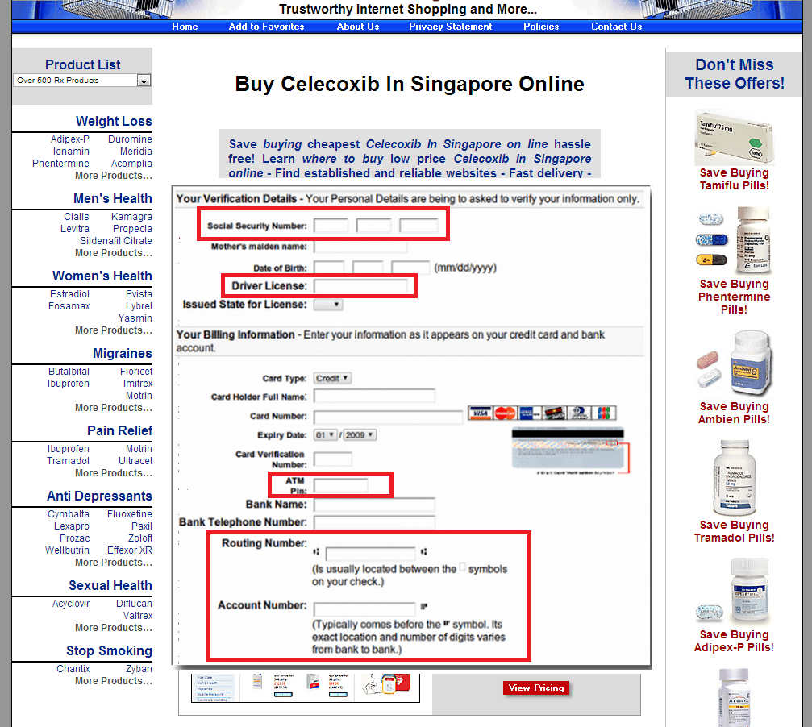Click the Card Holder Full Name field

coord(374,397)
